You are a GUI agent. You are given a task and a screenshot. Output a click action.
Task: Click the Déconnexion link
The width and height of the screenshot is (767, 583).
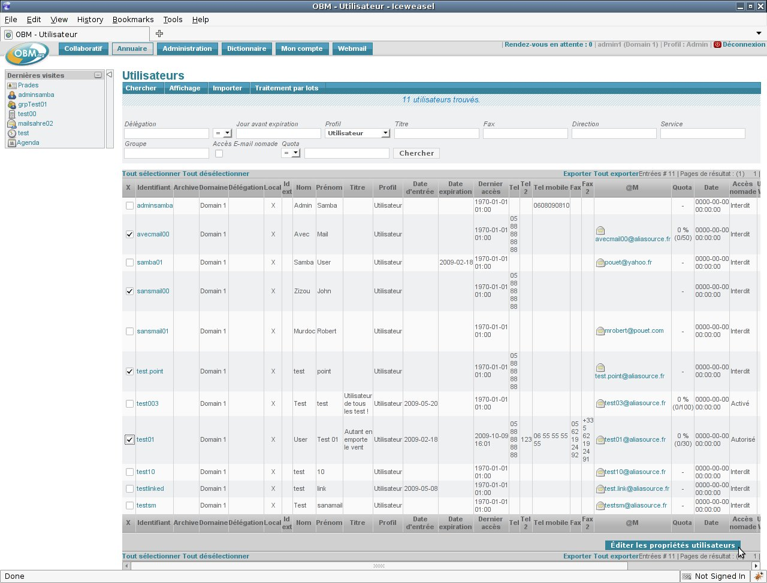coord(743,44)
